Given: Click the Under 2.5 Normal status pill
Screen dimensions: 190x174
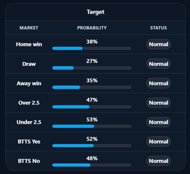Looking at the screenshot, I should 158,122.
